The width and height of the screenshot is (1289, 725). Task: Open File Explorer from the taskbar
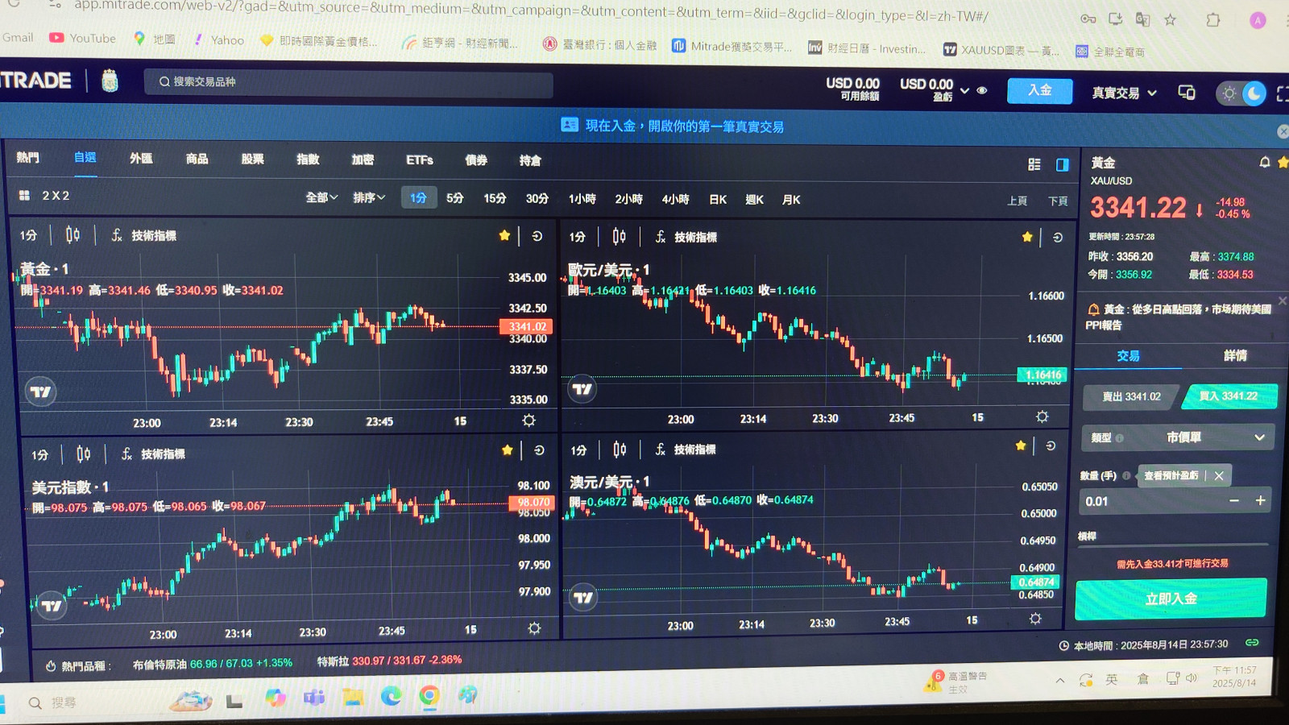point(352,697)
